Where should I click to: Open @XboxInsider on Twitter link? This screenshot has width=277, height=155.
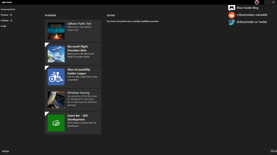(x=252, y=22)
